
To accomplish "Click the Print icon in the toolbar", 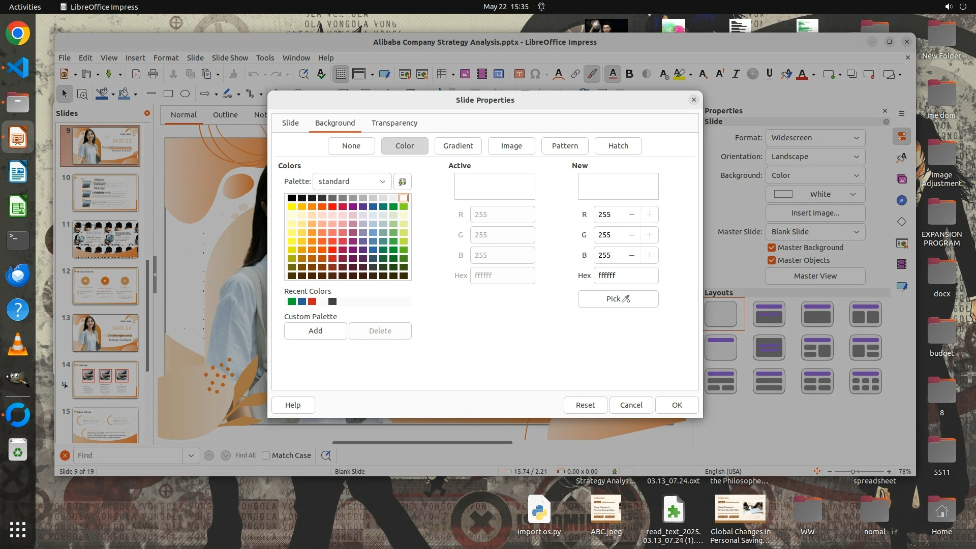I will click(153, 74).
